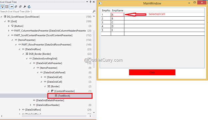Screen dimensions: 208x120
Task: Enable selection mode in running application
Action: tap(2, 7)
